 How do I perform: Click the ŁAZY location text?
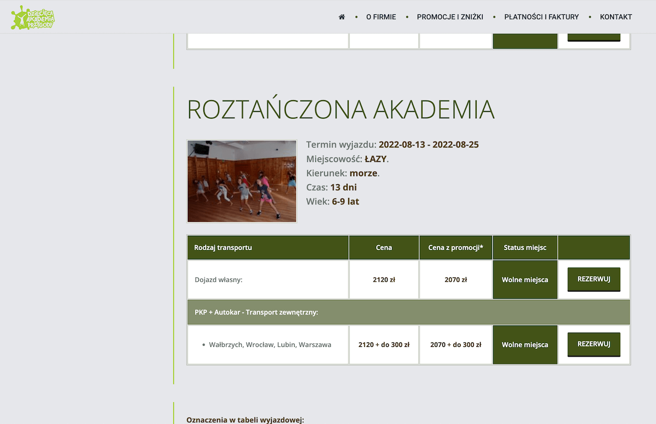tap(376, 159)
